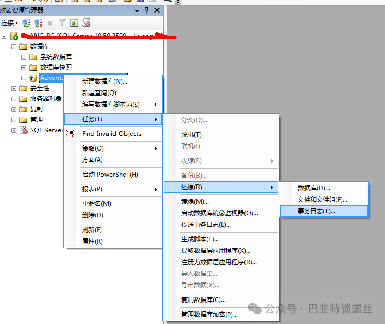Open 属性(R) menu item
This screenshot has height=324, width=385.
coord(113,241)
